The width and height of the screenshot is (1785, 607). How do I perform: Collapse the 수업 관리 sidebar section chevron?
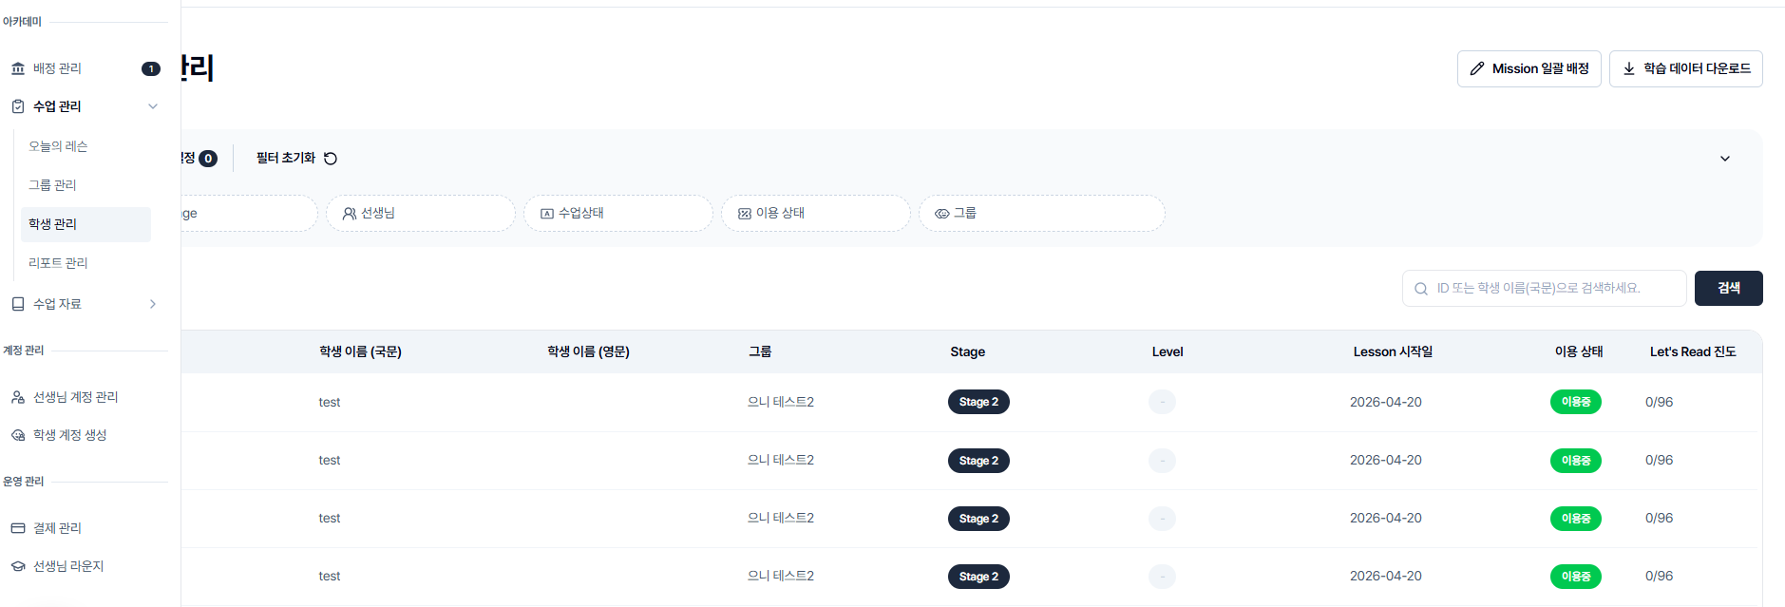(x=153, y=106)
